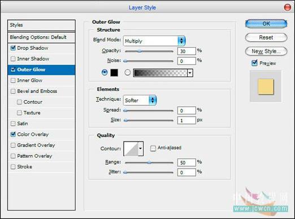Toggle the Color Overlay checkbox
This screenshot has width=295, height=219.
[13, 134]
